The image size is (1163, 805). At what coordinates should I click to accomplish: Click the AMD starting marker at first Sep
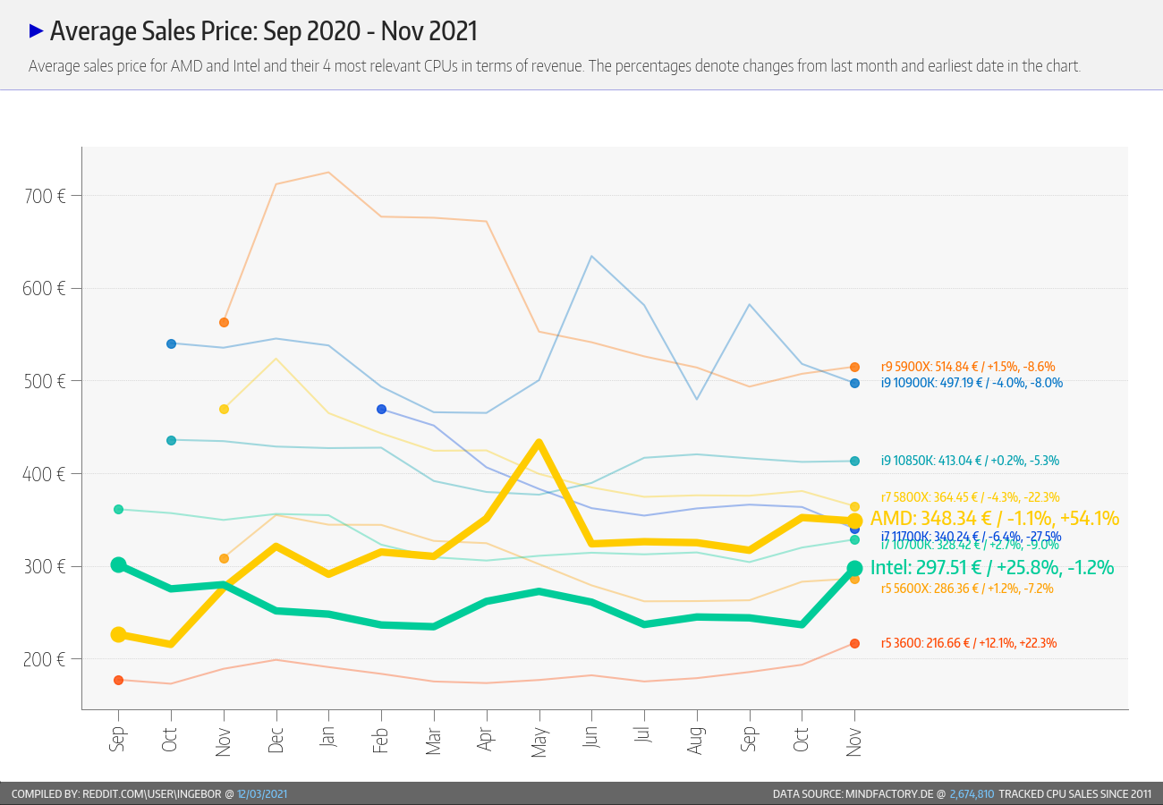pyautogui.click(x=118, y=634)
